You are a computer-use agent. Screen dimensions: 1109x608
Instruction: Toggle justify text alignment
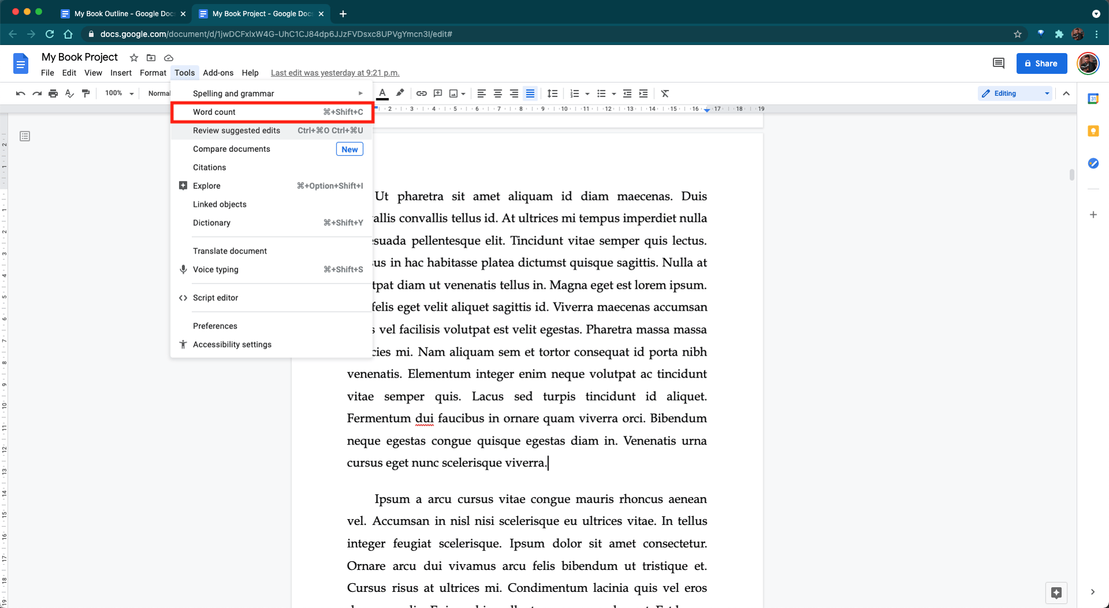click(x=530, y=94)
